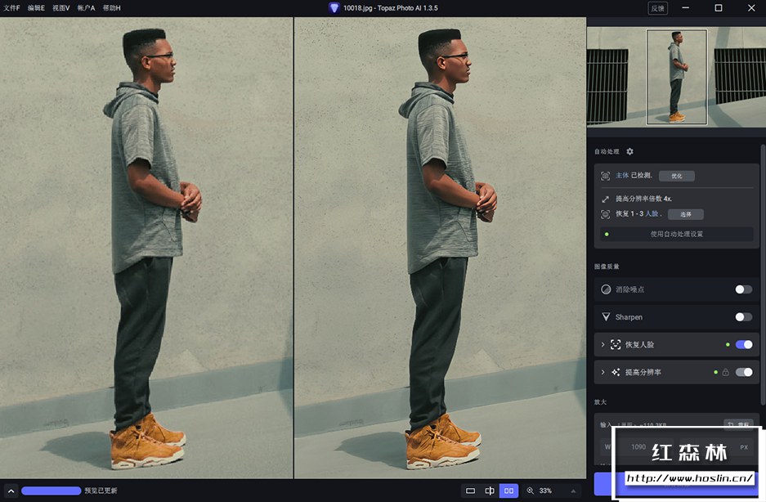
Task: Expand the 提高分辨率 section chevron
Action: pyautogui.click(x=602, y=373)
